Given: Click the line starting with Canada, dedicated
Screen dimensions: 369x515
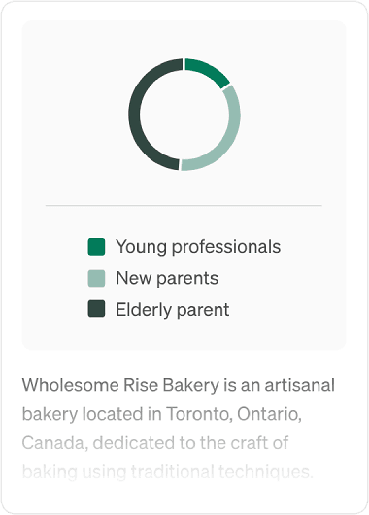Looking at the screenshot, I should [x=155, y=443].
